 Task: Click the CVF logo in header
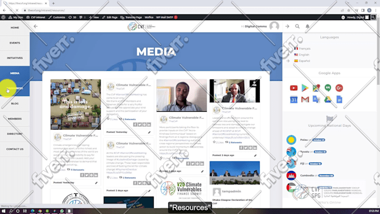[x=141, y=26]
